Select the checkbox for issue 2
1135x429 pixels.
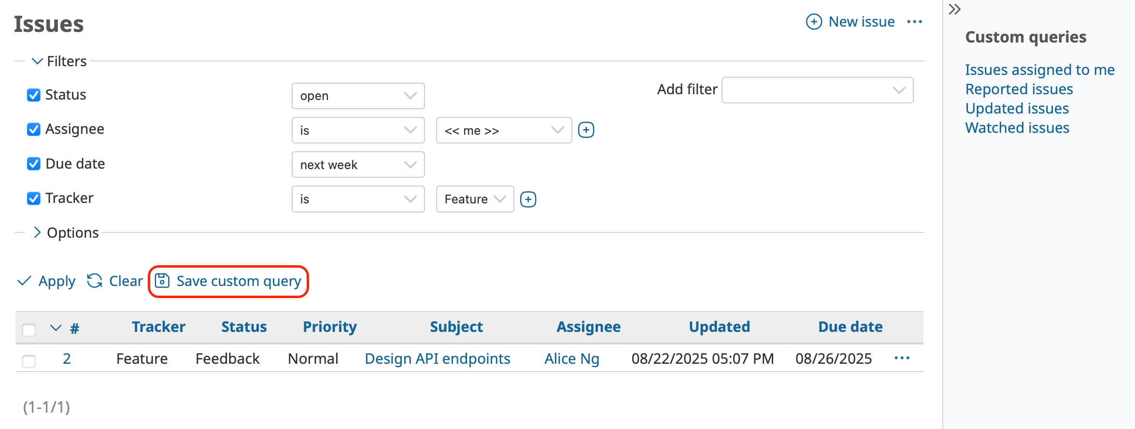29,361
